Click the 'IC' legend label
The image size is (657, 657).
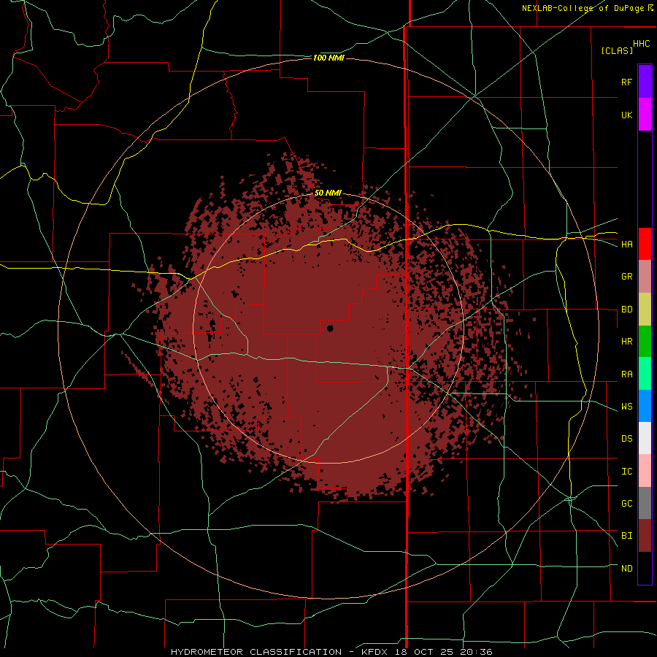point(626,472)
